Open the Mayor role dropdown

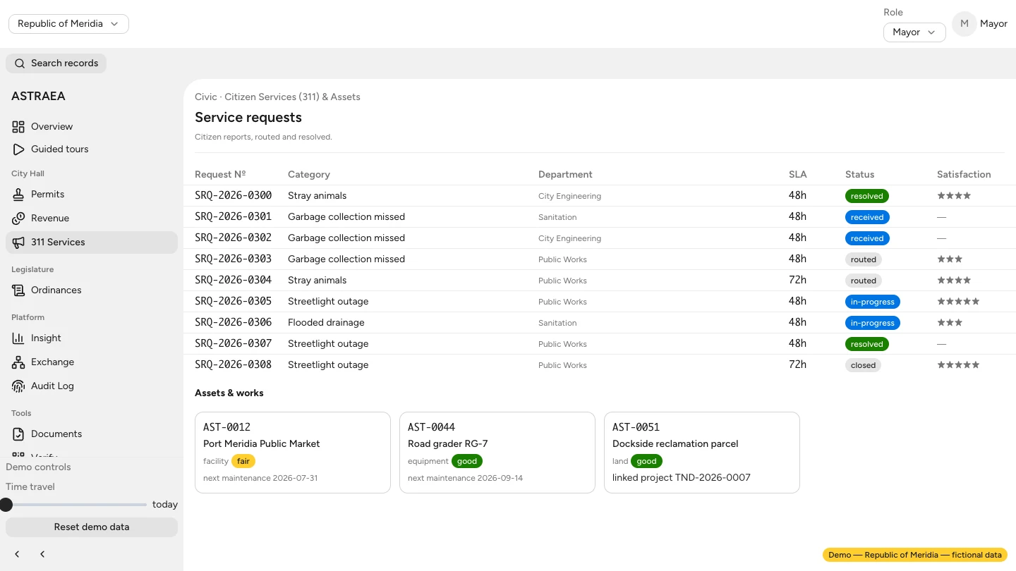914,32
